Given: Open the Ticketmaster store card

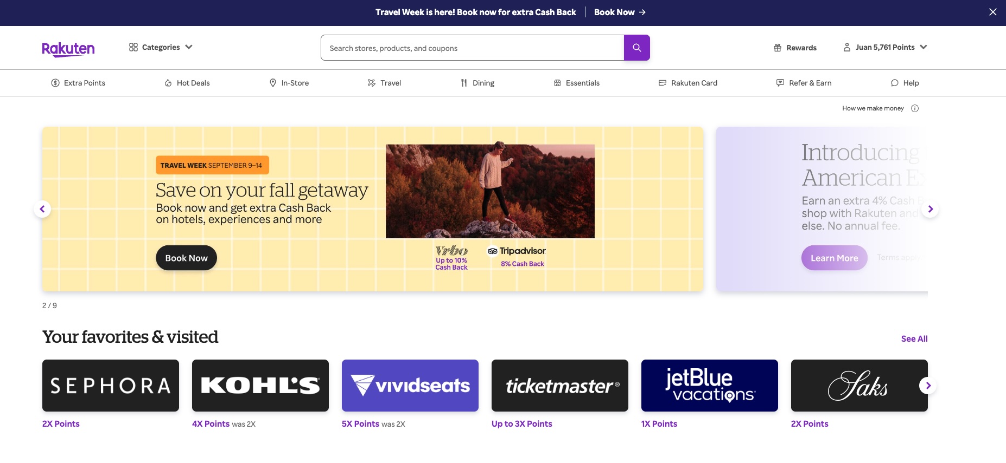Looking at the screenshot, I should tap(560, 386).
